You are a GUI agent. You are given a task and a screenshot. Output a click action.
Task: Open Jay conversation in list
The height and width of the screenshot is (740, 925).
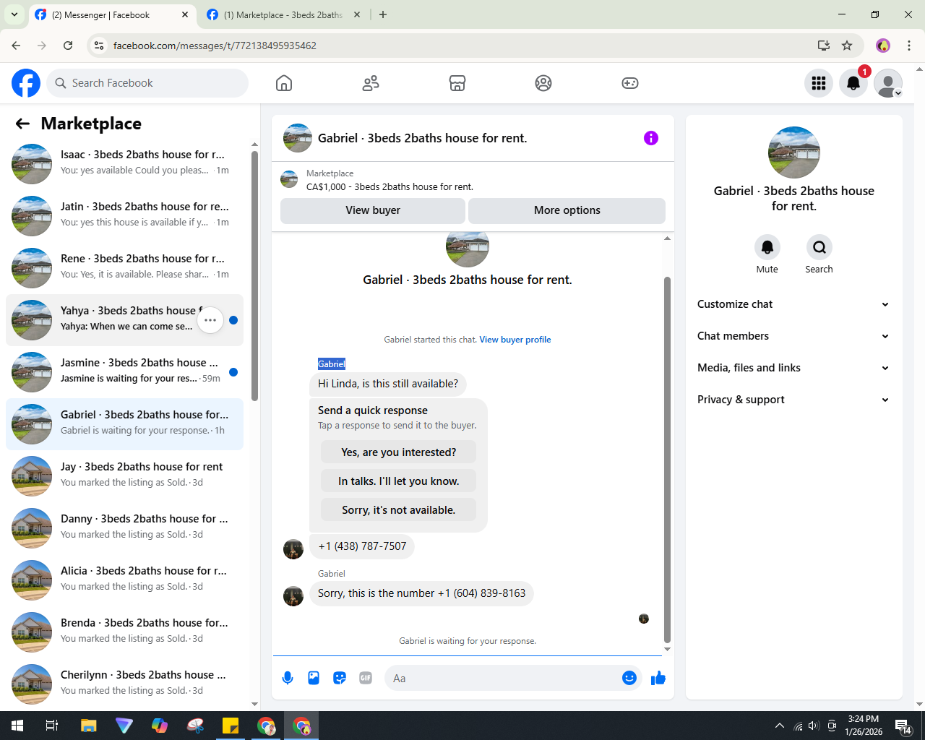pyautogui.click(x=124, y=476)
